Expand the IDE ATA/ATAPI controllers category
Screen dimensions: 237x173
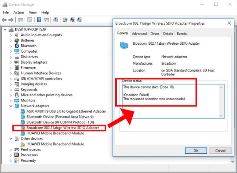11,79
